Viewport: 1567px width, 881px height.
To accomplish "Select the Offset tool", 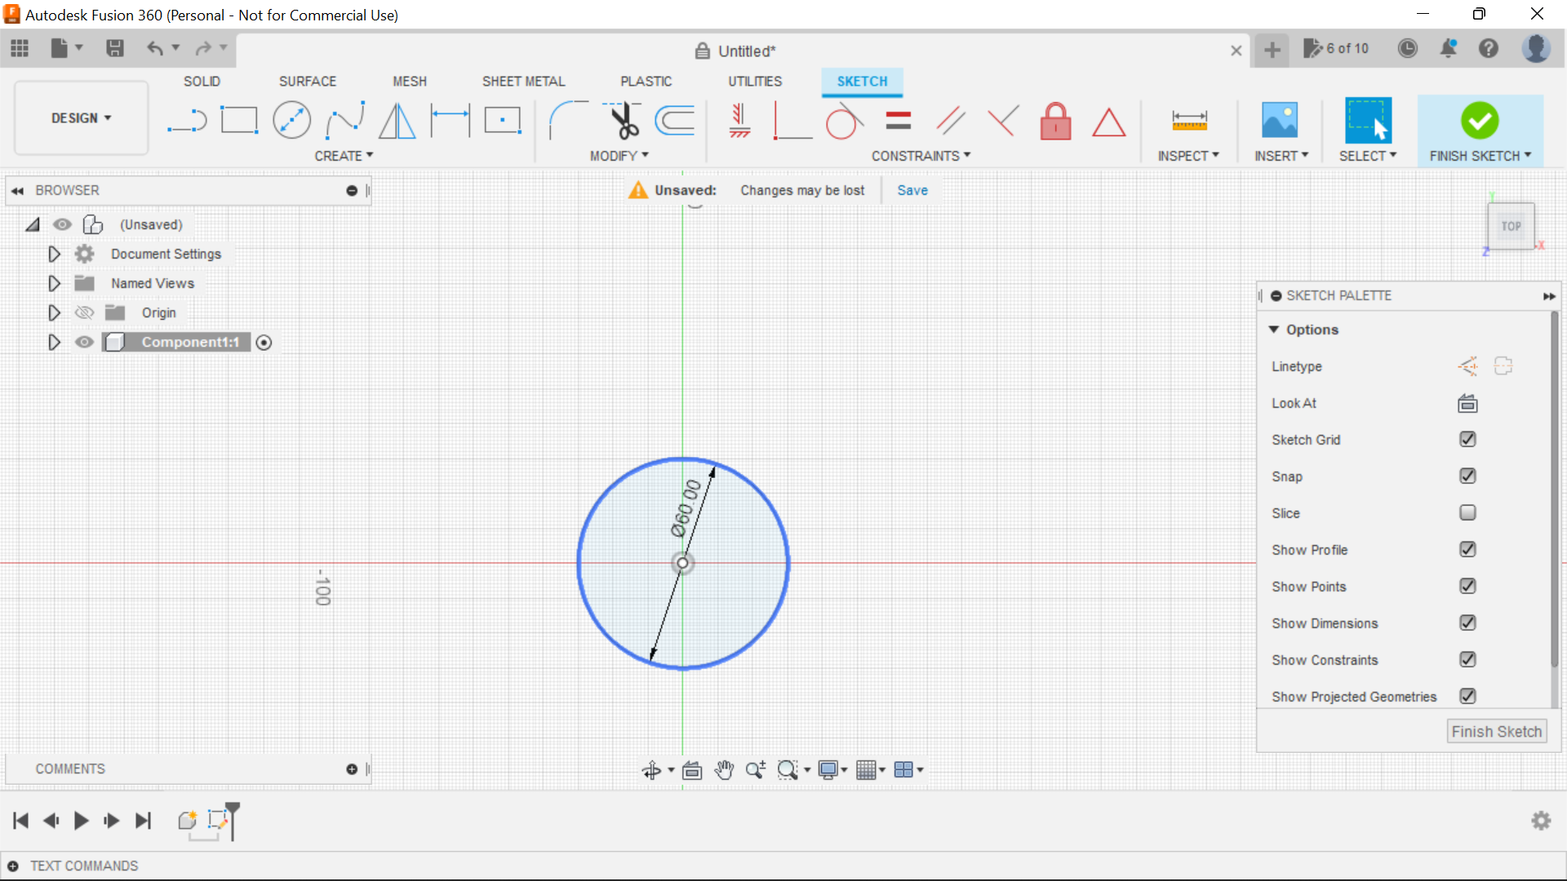I will tap(674, 120).
